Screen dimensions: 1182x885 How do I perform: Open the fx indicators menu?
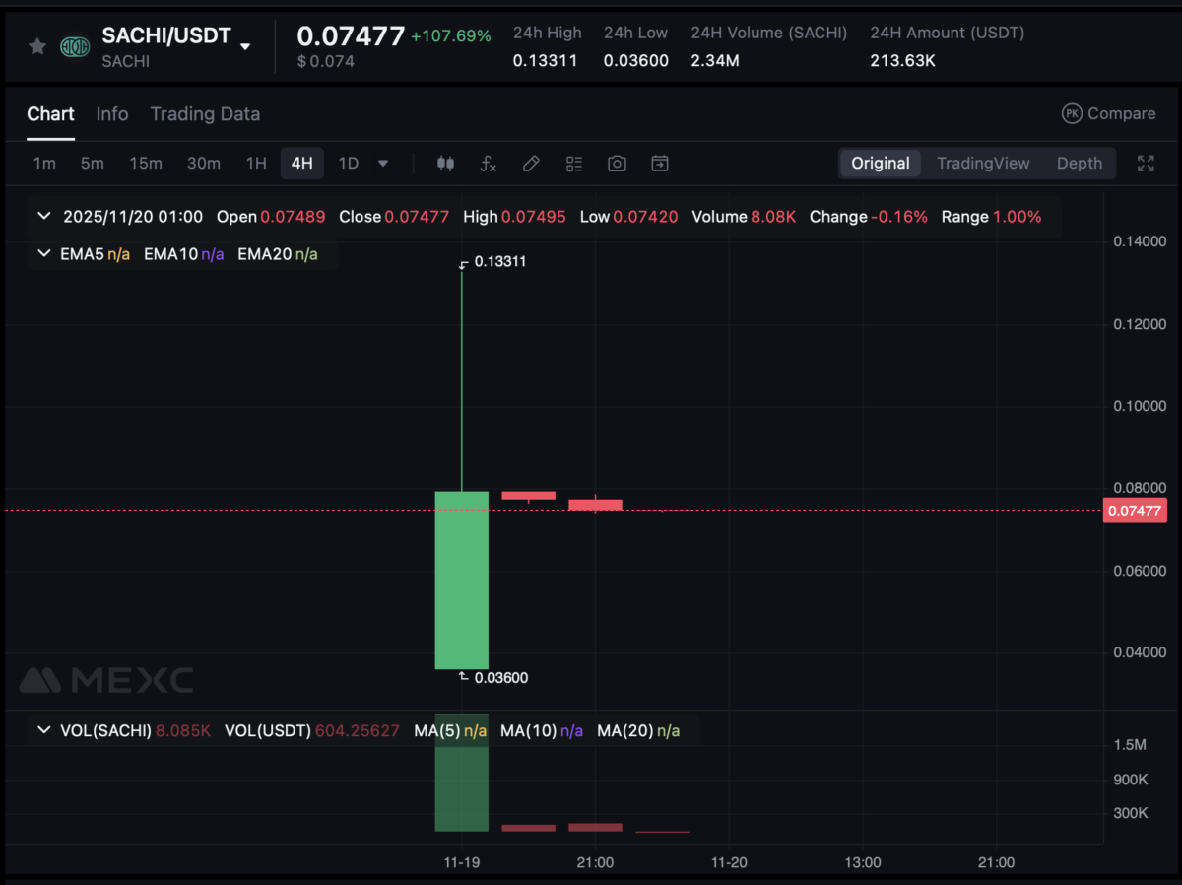(x=488, y=164)
